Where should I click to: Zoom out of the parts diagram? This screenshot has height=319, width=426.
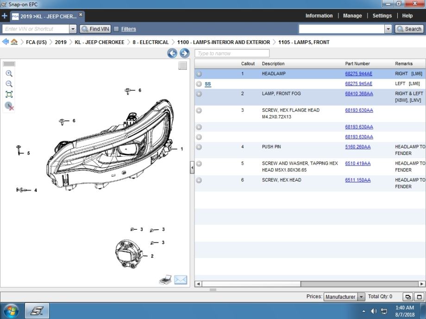pos(9,84)
